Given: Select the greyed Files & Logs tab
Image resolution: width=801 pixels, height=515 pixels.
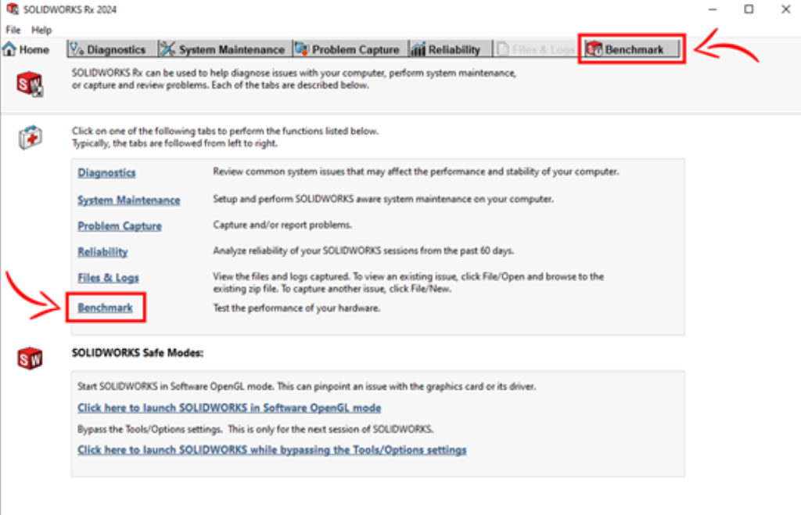Looking at the screenshot, I should [x=537, y=49].
